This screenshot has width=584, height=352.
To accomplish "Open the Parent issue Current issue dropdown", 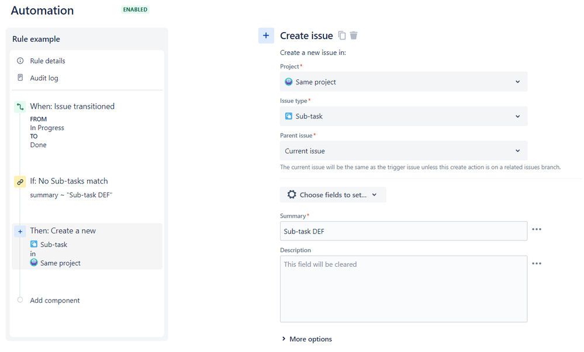I will [x=403, y=151].
